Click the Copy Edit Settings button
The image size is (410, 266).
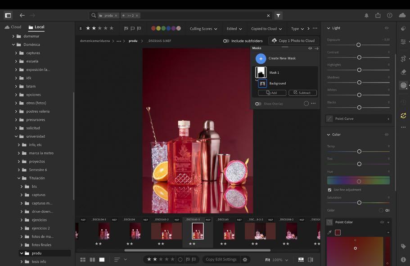[x=221, y=259]
